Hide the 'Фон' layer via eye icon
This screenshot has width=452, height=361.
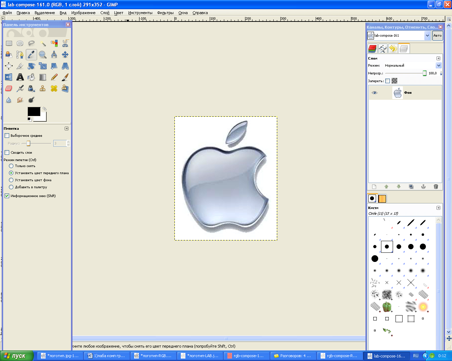[375, 93]
